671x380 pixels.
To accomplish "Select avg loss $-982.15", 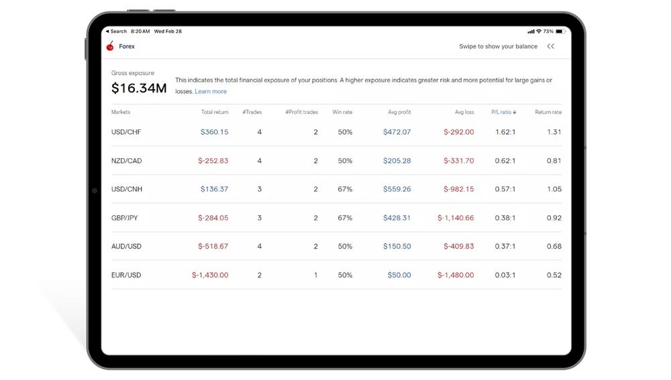I will coord(459,189).
